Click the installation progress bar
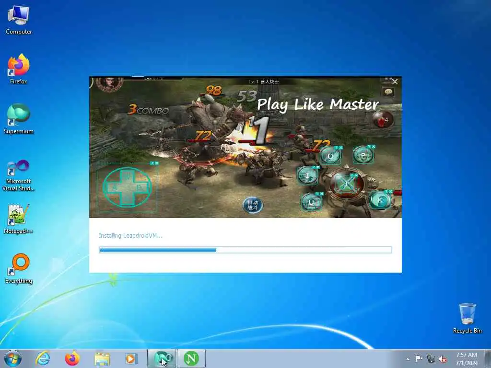 (245, 250)
